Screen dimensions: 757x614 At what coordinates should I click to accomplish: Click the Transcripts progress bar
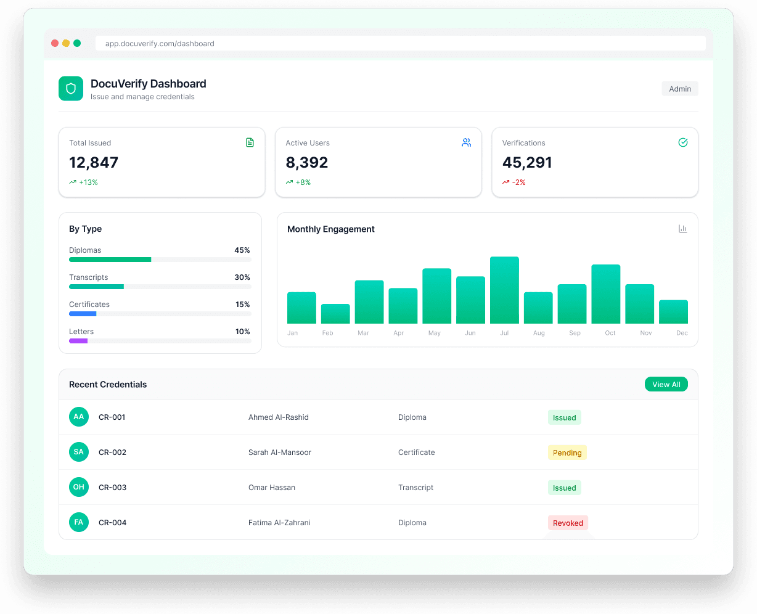click(160, 287)
